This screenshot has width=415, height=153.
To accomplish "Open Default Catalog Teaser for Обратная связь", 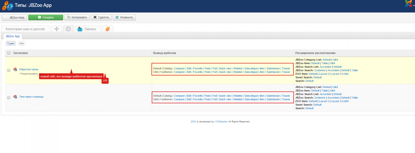I will (x=286, y=68).
